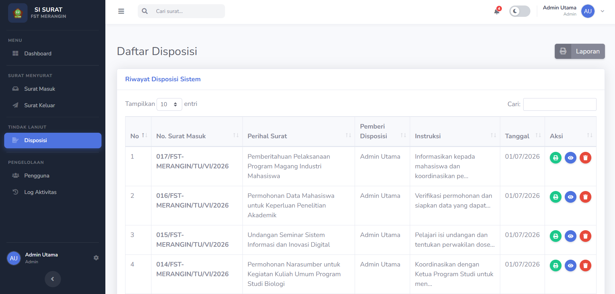The height and width of the screenshot is (294, 615).
Task: Select Disposisi sidebar item
Action: coord(53,141)
